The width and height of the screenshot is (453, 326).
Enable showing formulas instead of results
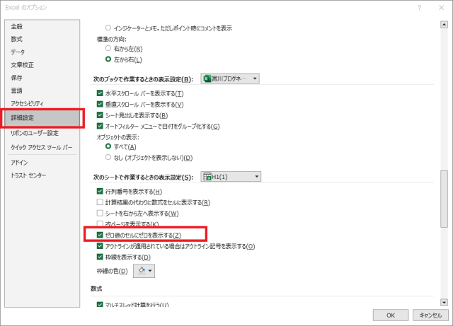[x=100, y=202]
